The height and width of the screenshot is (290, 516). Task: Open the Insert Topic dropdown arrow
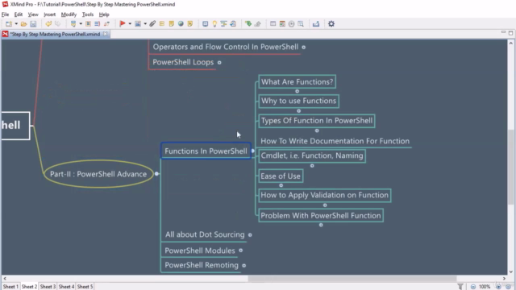pyautogui.click(x=81, y=23)
